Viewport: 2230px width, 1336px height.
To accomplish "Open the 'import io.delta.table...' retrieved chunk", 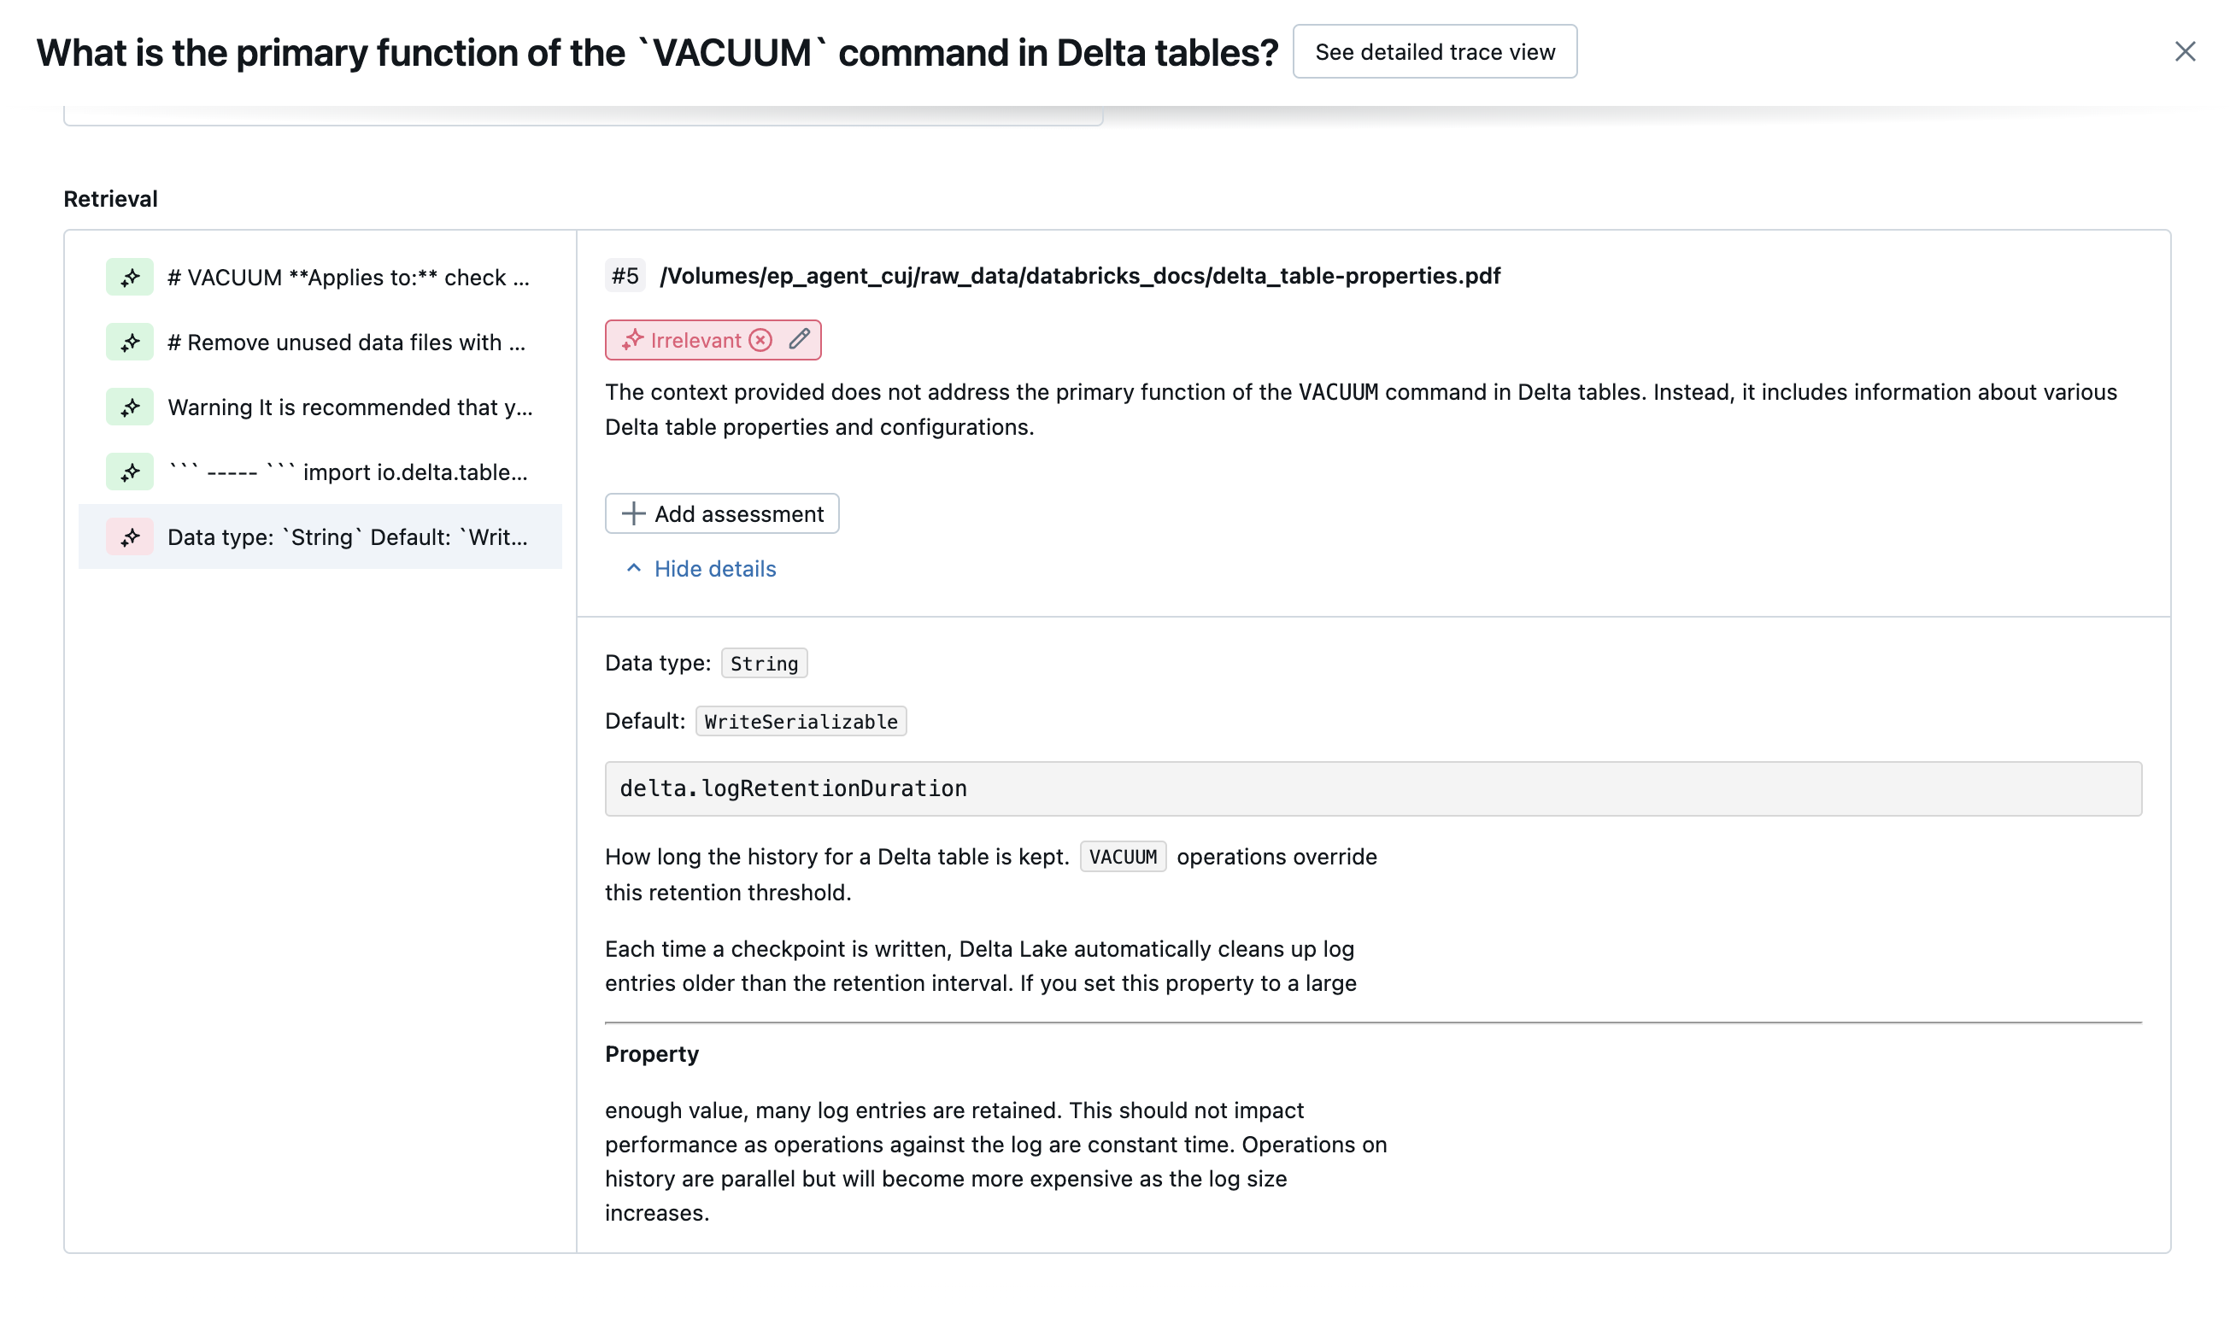I will click(348, 472).
